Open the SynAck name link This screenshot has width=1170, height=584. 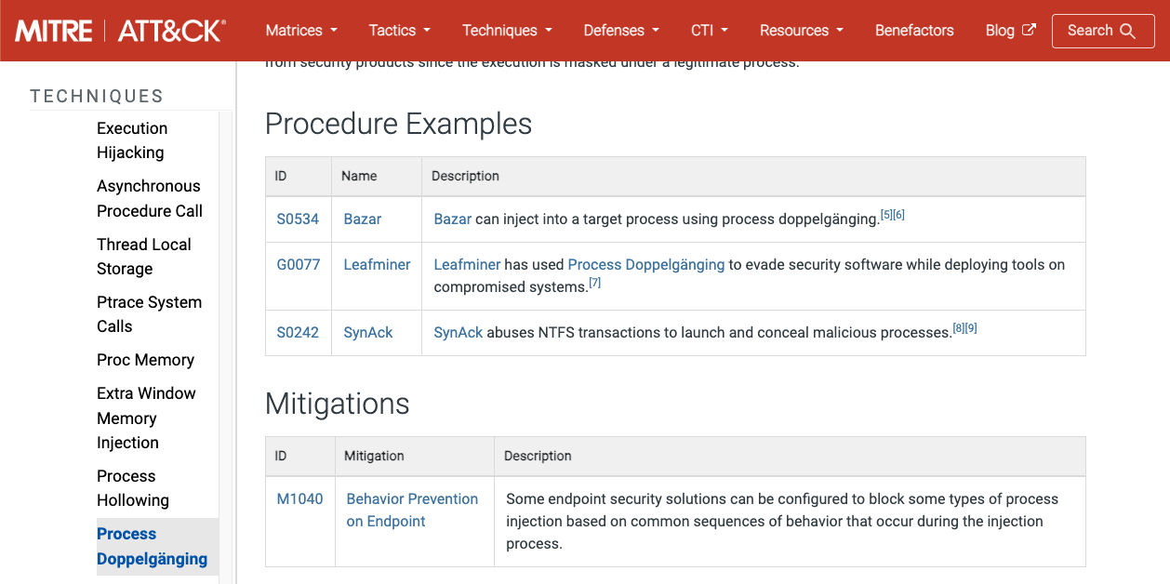tap(368, 333)
